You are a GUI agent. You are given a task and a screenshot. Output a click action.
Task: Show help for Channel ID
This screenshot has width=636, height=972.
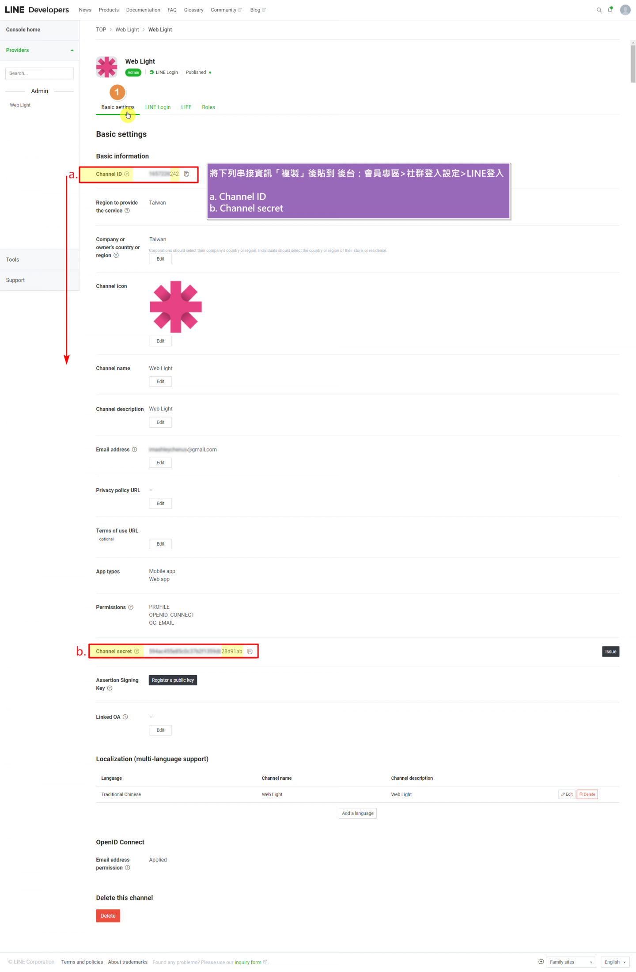click(127, 174)
